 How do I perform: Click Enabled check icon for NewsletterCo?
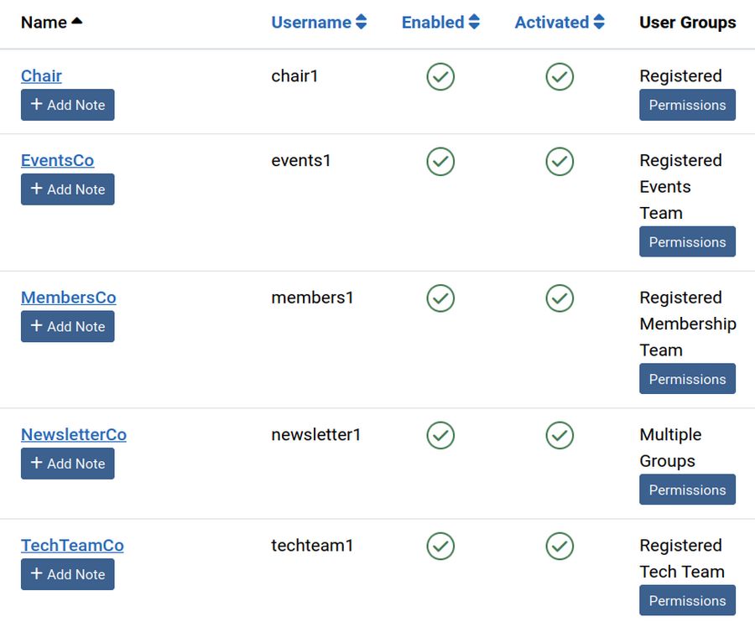coord(440,435)
